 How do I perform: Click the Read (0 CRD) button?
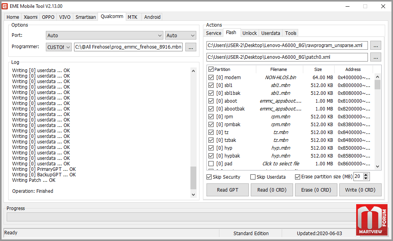(272, 190)
